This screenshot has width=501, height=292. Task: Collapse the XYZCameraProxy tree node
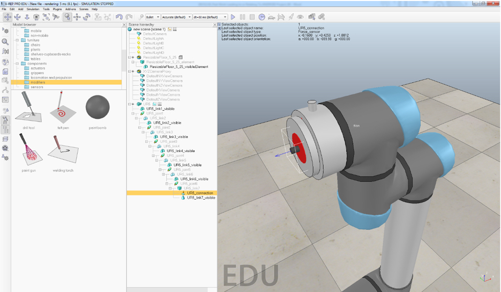(x=130, y=71)
